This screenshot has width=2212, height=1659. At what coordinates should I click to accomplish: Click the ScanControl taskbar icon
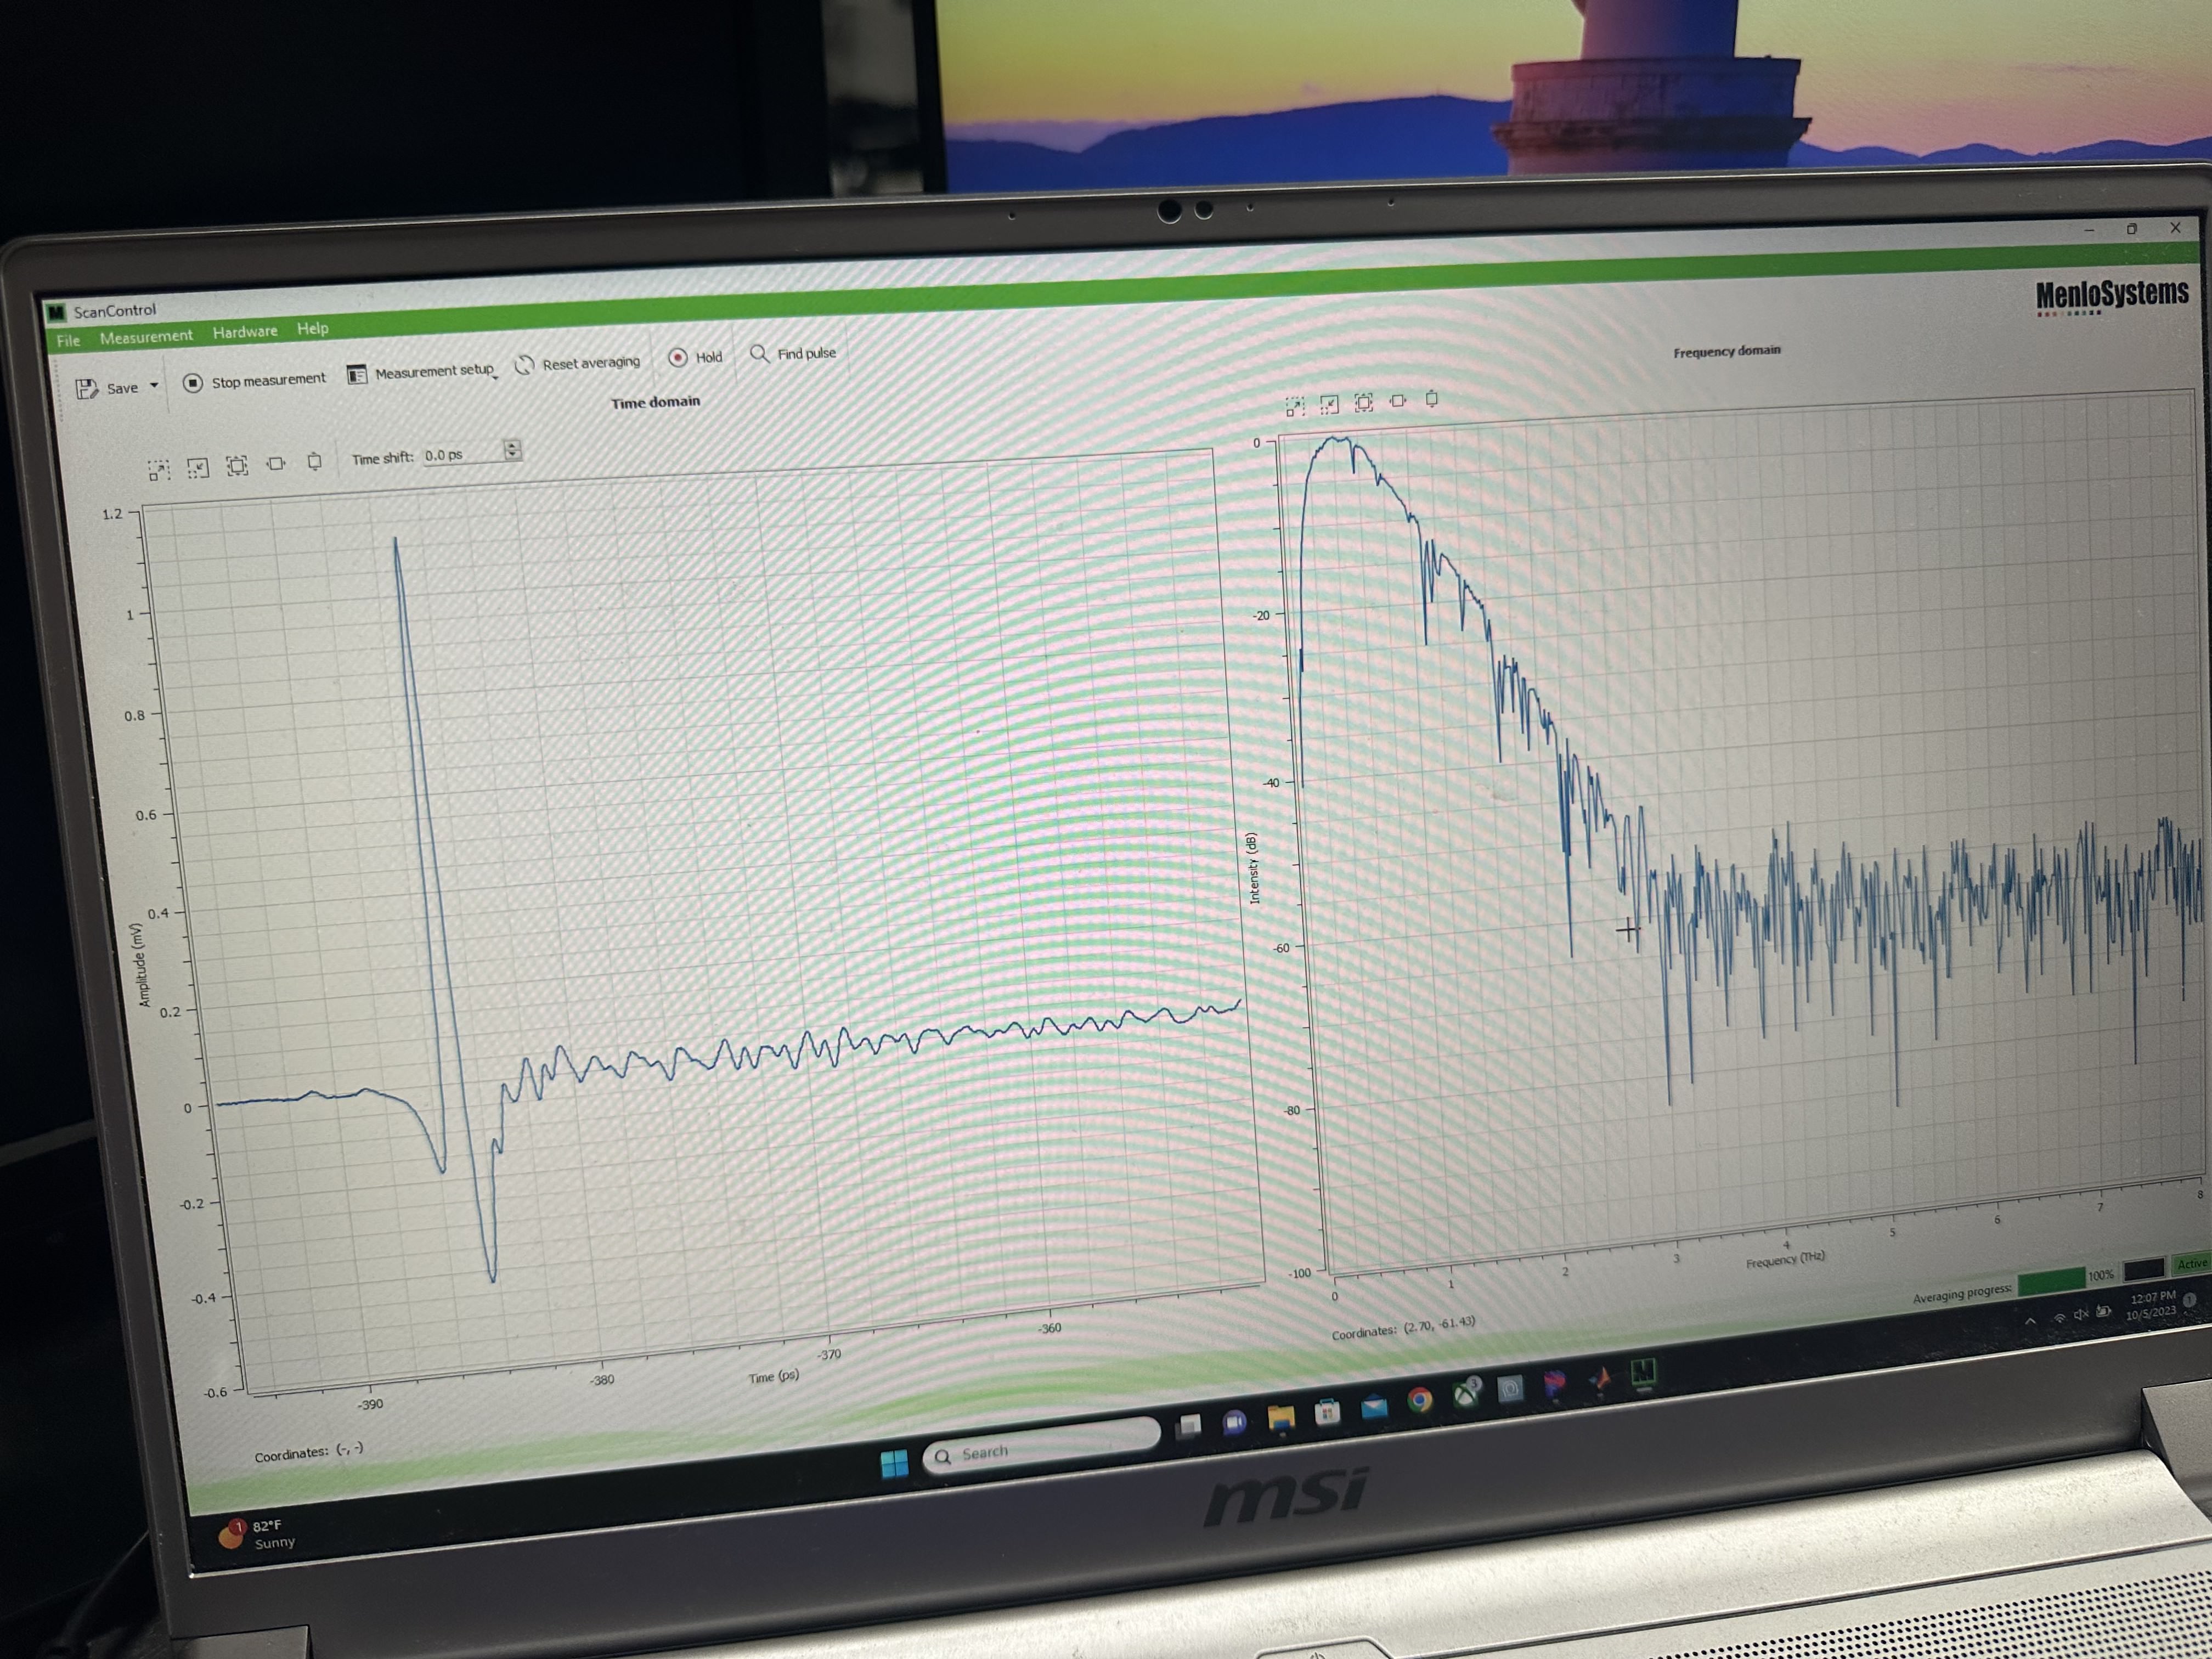coord(1643,1373)
